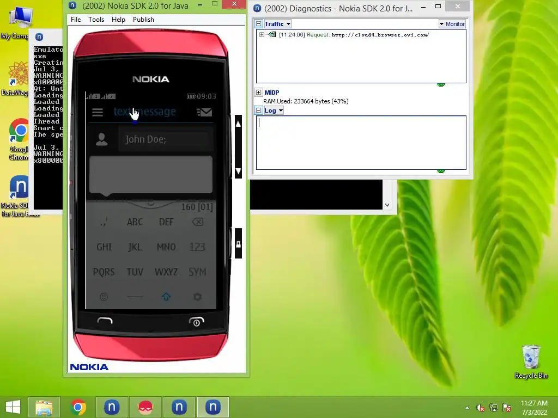558x418 pixels.
Task: Click the volume up side button
Action: pyautogui.click(x=239, y=124)
